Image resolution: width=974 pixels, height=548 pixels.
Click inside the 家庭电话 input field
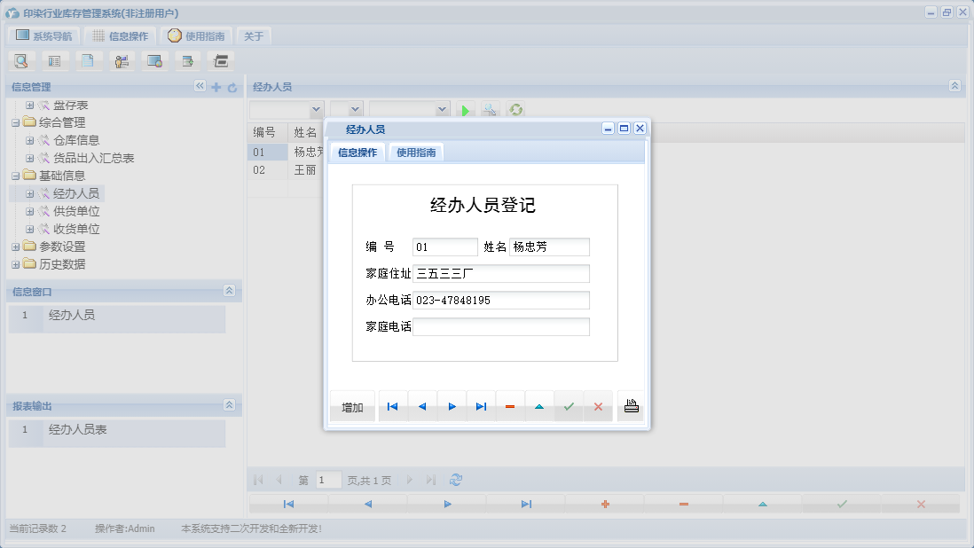pos(499,326)
